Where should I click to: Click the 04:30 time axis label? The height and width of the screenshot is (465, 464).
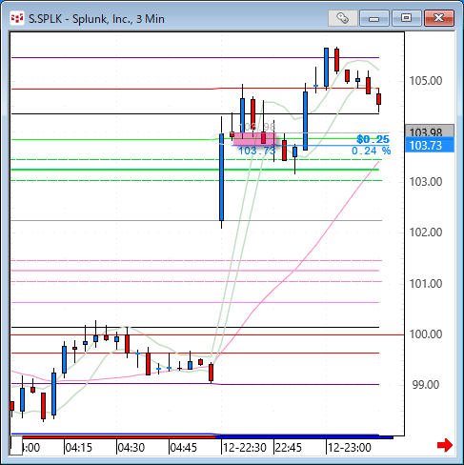click(131, 448)
